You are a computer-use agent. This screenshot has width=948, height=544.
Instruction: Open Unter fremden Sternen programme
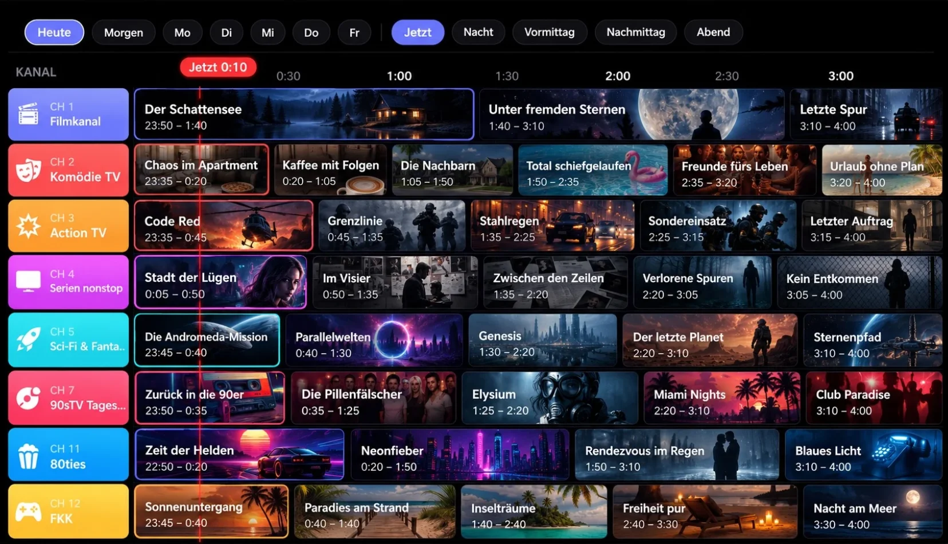click(631, 114)
